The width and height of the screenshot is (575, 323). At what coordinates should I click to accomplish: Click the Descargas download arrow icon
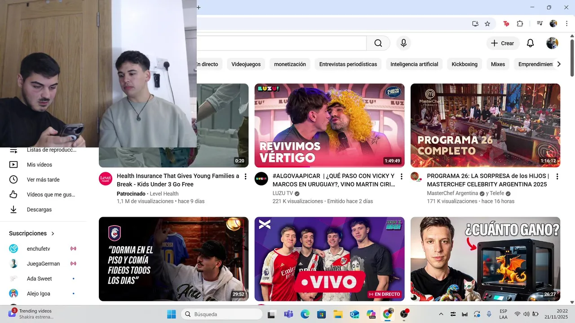[13, 210]
